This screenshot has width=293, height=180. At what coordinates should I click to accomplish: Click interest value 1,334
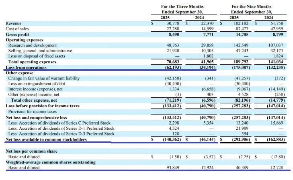pyautogui.click(x=174, y=89)
